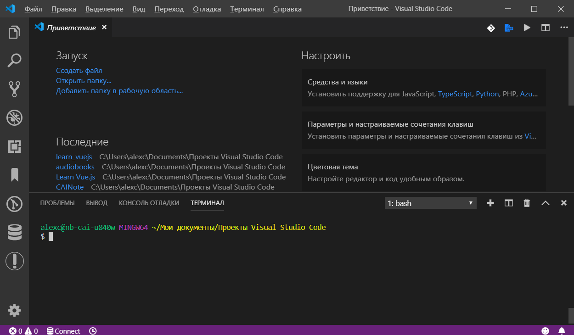Open the '1: bash' terminal selector dropdown
This screenshot has height=335, width=574.
pyautogui.click(x=430, y=203)
